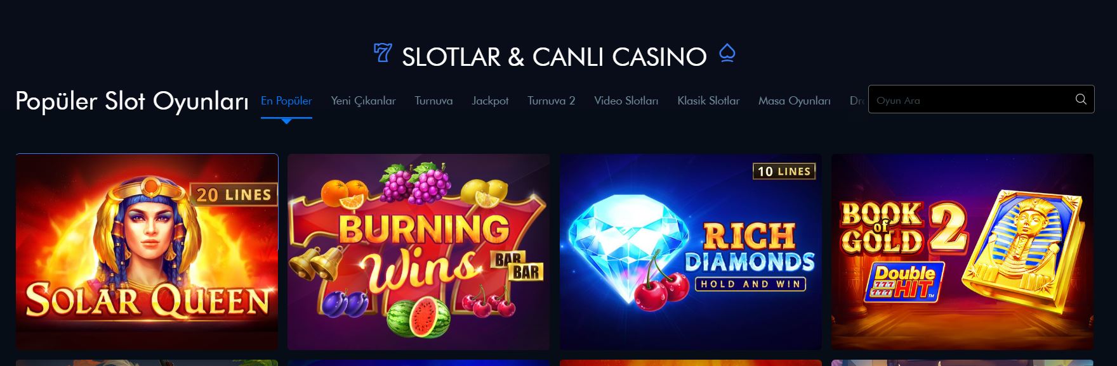Open the Video Slotları tab
The height and width of the screenshot is (366, 1117).
[626, 101]
